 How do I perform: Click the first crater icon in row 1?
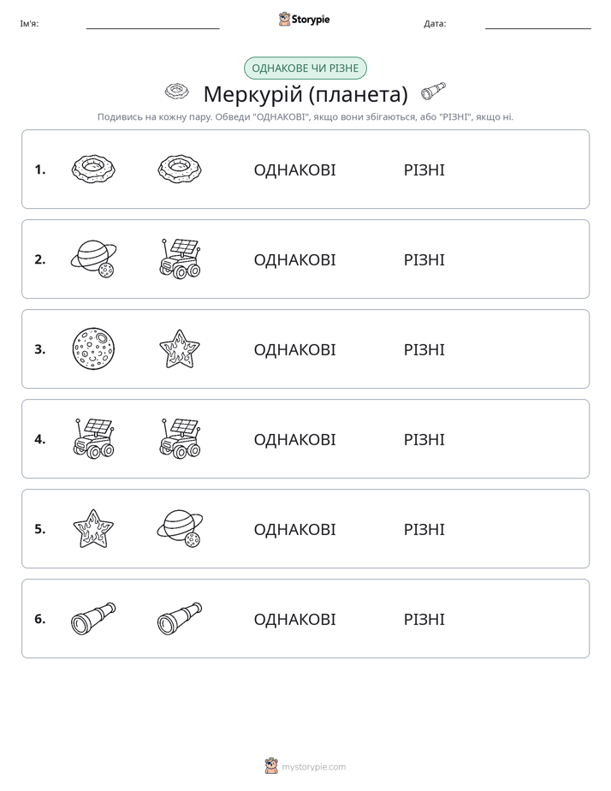tap(93, 169)
